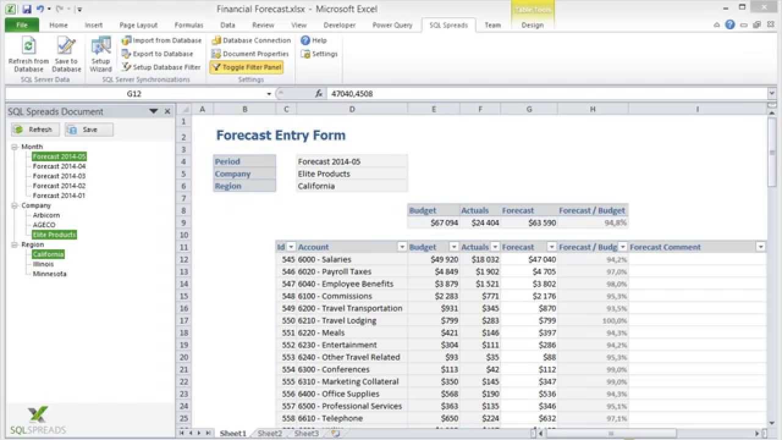Switch to the Power Query tab
The height and width of the screenshot is (440, 782).
[393, 25]
